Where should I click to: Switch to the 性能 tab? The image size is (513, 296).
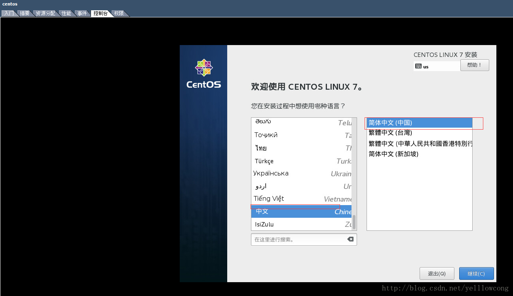[66, 13]
